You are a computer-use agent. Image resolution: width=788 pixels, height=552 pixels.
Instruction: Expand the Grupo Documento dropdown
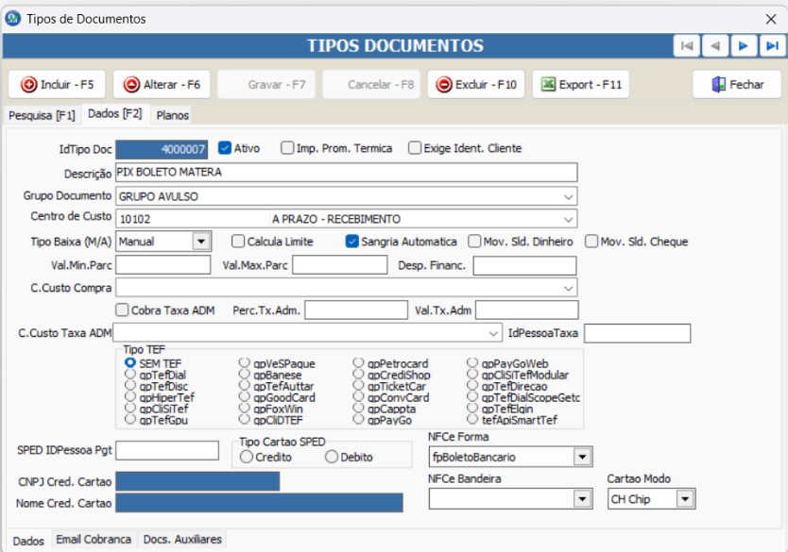(568, 196)
